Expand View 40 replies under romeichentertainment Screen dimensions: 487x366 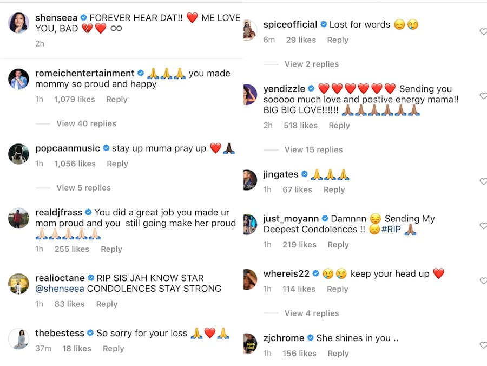pos(86,123)
